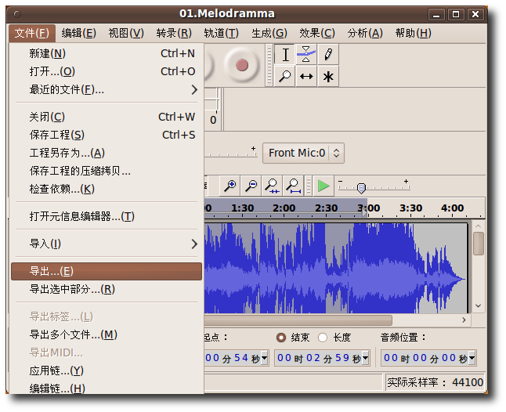Expand the 最近的文件 submenu arrow
This screenshot has width=506, height=412.
tap(194, 89)
